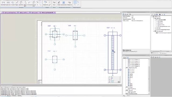Select Колонна in the structure tree

pos(162,25)
